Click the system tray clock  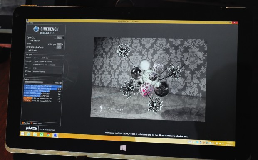(230, 144)
